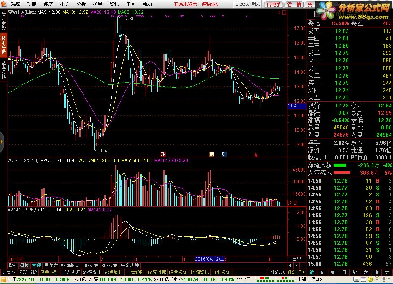Click the + zoom-in button beside 日线
The width and height of the screenshot is (393, 284).
pyautogui.click(x=290, y=266)
